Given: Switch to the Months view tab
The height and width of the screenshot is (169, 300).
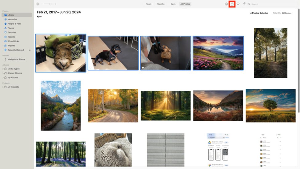Looking at the screenshot, I should point(161,4).
